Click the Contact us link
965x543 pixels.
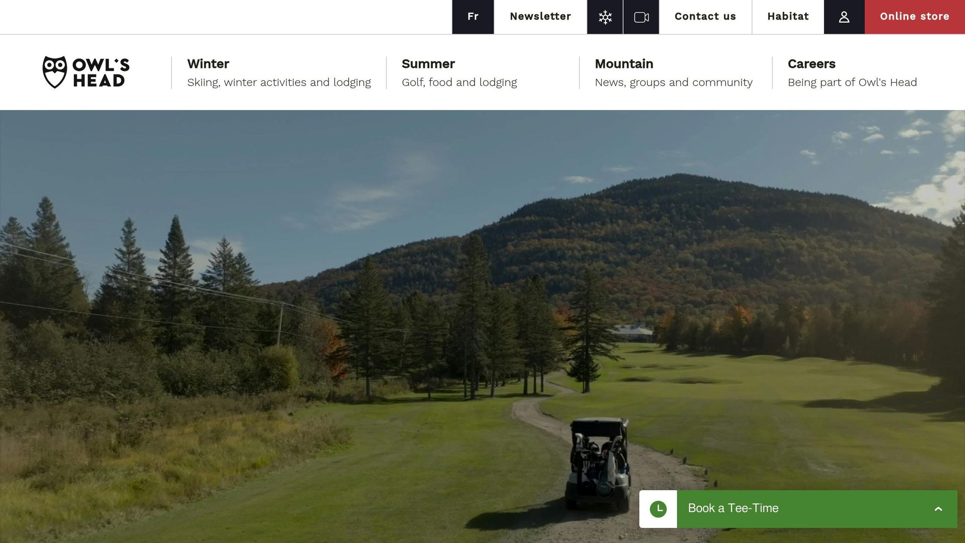pos(705,17)
